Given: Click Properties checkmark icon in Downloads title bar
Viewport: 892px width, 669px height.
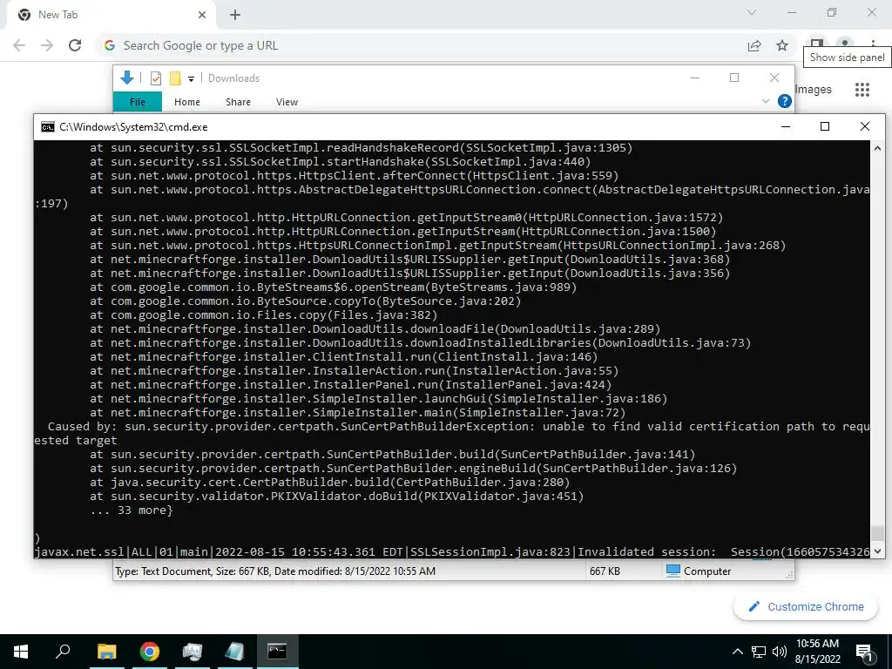Looking at the screenshot, I should pos(155,78).
